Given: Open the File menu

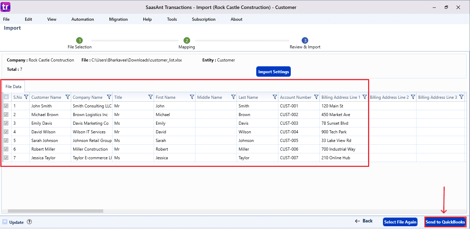Looking at the screenshot, I should tap(6, 19).
